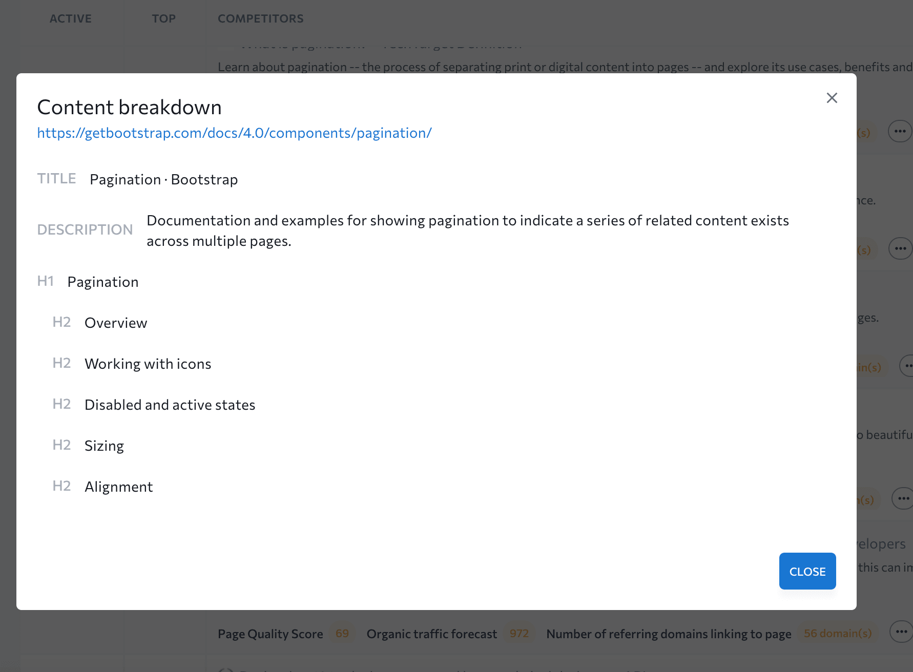Image resolution: width=913 pixels, height=672 pixels.
Task: Click the topmost three-dot options icon
Action: click(900, 132)
